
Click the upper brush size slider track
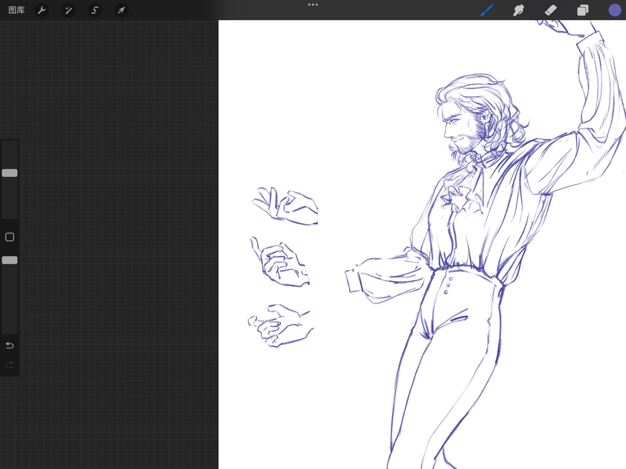click(x=10, y=199)
